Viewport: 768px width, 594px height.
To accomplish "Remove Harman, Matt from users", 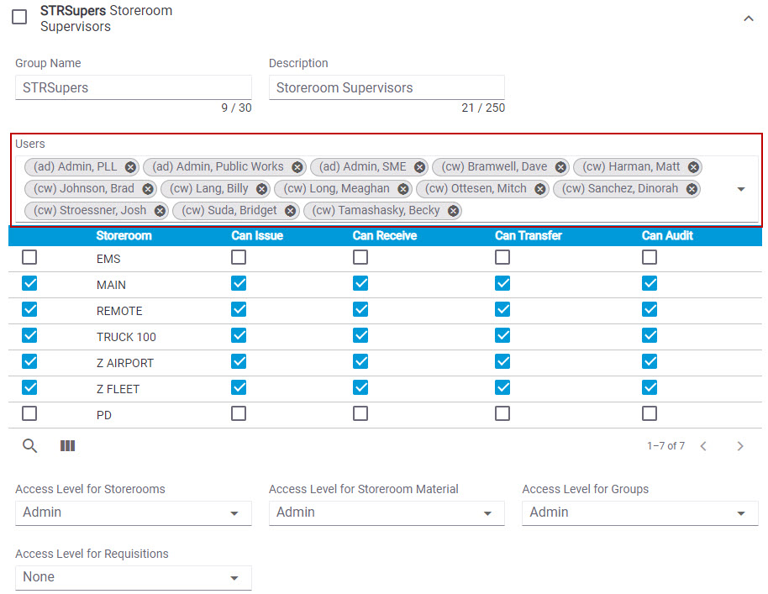I will pos(693,167).
